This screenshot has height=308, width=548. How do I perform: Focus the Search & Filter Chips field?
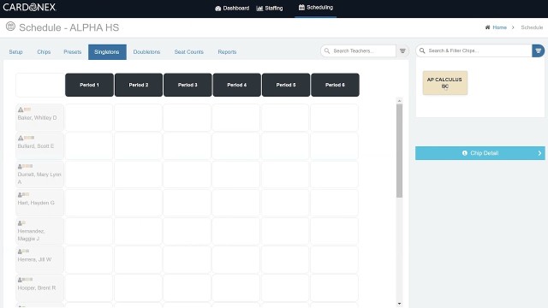pos(474,50)
